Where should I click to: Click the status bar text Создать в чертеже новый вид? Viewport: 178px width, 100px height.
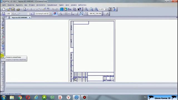pyautogui.click(x=11, y=94)
